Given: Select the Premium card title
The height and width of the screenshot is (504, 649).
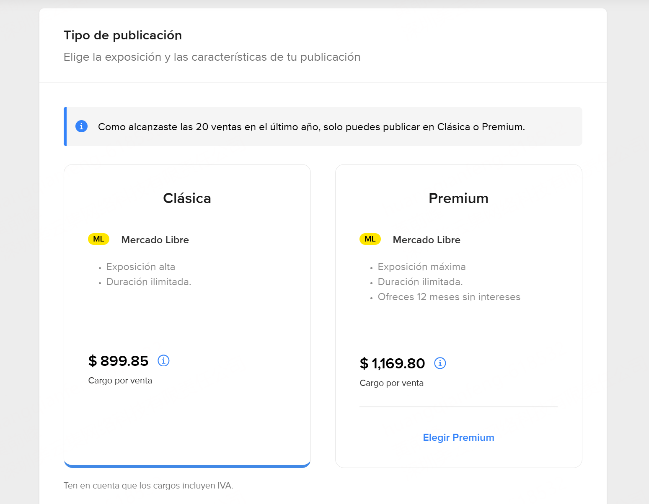Looking at the screenshot, I should point(458,198).
